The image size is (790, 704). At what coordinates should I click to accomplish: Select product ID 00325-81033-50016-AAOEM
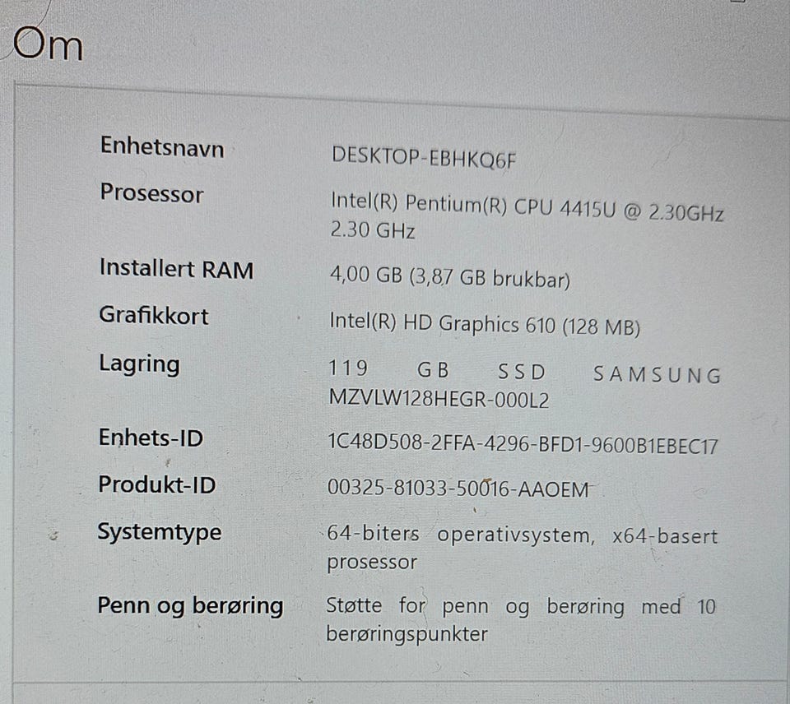[x=458, y=488]
